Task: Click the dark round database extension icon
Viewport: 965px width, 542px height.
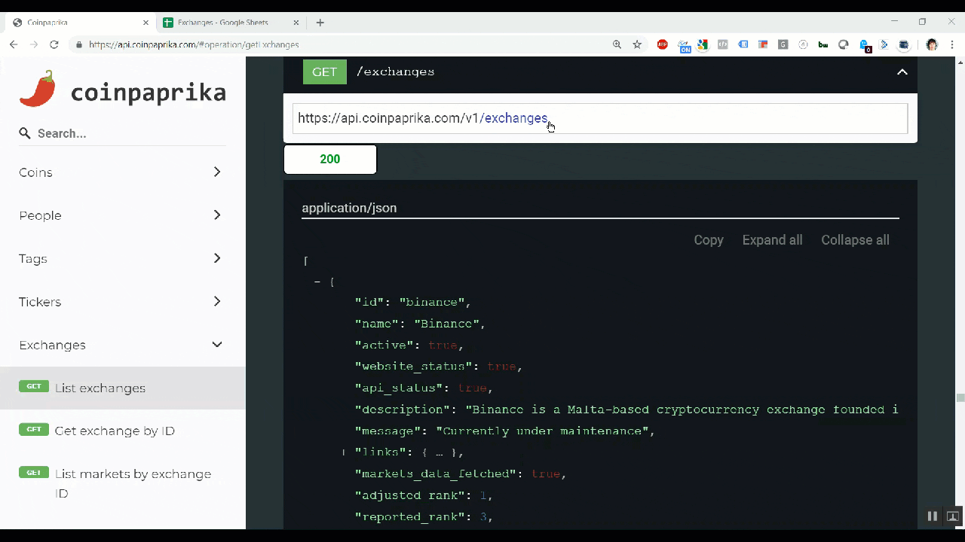Action: (904, 44)
